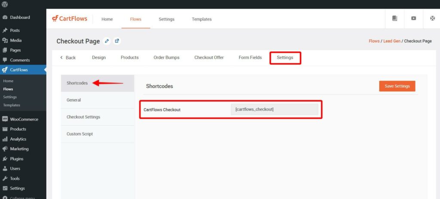
Task: Click the Media library icon
Action: click(x=5, y=40)
